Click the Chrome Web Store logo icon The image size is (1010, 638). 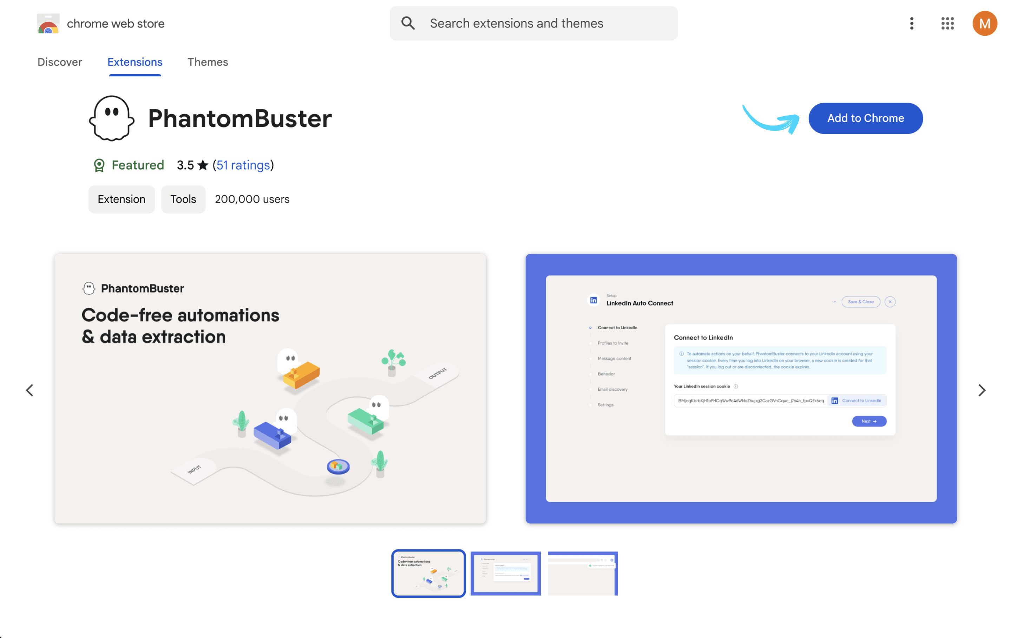(48, 24)
